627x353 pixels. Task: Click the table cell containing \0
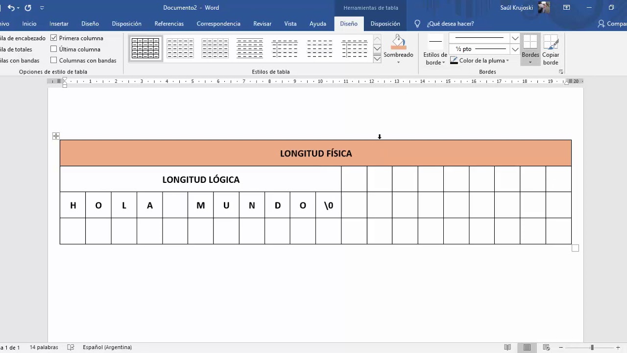328,205
